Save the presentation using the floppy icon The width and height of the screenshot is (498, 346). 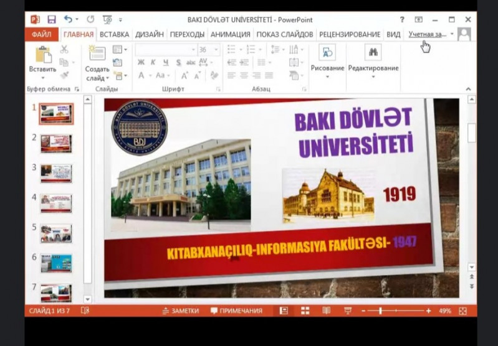click(52, 20)
